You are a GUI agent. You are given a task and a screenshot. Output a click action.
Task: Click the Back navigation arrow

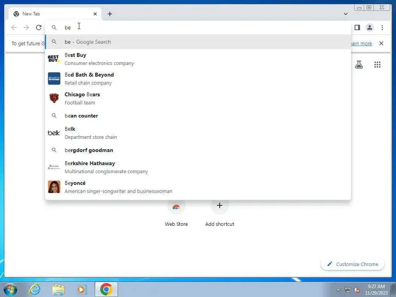14,27
